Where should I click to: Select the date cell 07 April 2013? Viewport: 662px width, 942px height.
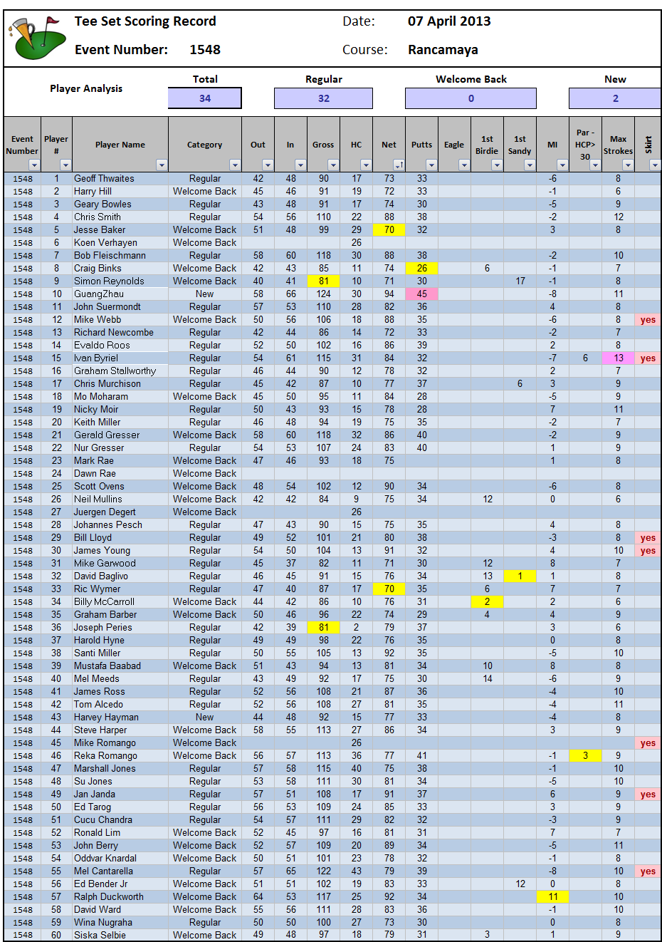[x=449, y=21]
